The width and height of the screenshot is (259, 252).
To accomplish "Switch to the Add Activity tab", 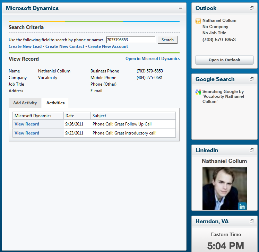I will coord(25,103).
